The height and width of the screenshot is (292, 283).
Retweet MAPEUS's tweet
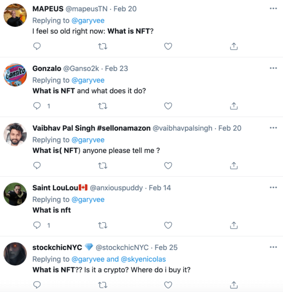tap(103, 47)
